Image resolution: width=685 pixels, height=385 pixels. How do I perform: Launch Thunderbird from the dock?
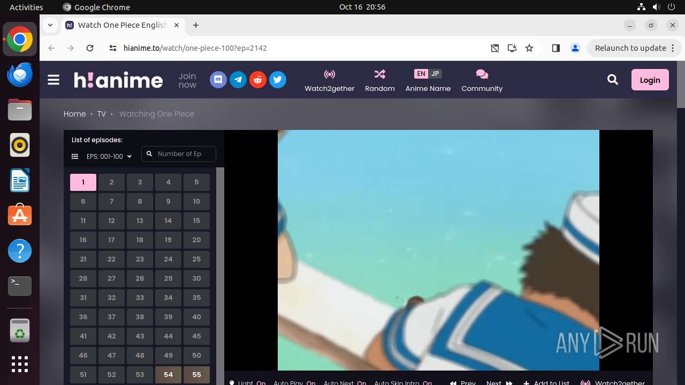pyautogui.click(x=20, y=74)
